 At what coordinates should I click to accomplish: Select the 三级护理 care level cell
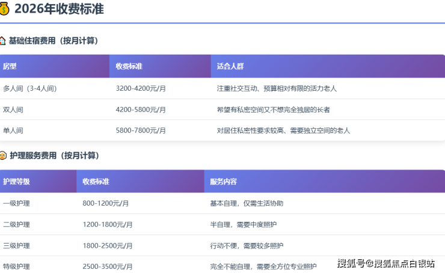[16, 245]
